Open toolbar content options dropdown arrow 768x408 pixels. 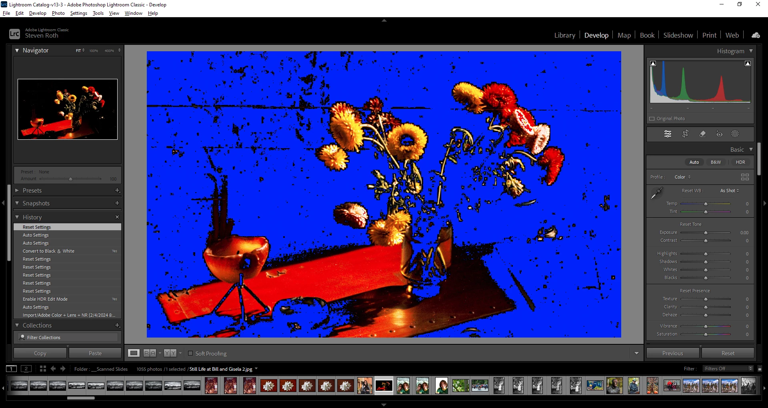(x=636, y=353)
